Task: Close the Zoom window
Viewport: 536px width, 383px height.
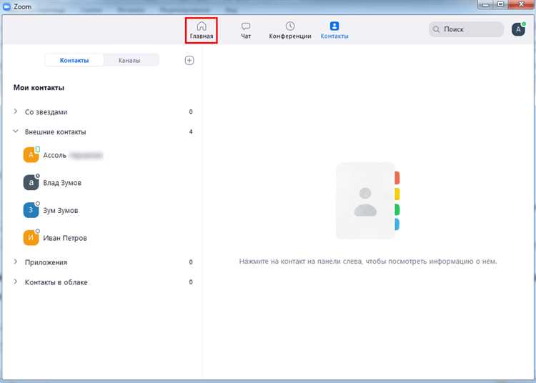Action: pos(521,4)
